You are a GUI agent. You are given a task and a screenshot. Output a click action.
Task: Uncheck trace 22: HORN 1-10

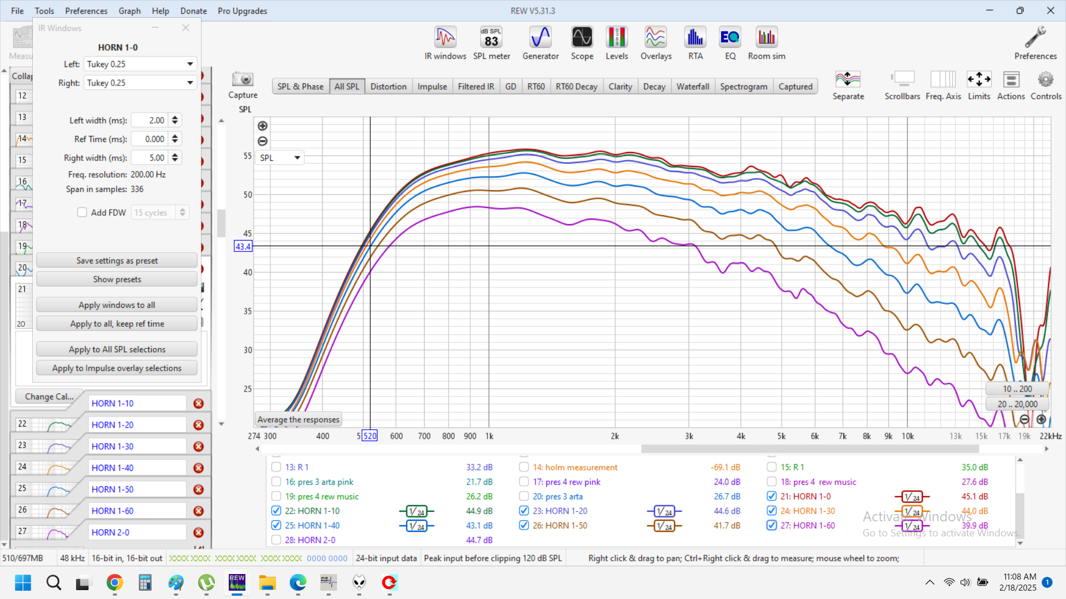click(276, 511)
